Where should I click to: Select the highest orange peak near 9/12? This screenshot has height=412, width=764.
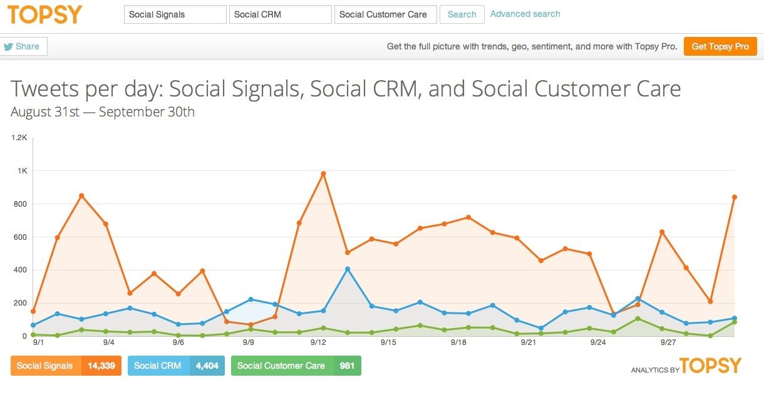(x=323, y=174)
